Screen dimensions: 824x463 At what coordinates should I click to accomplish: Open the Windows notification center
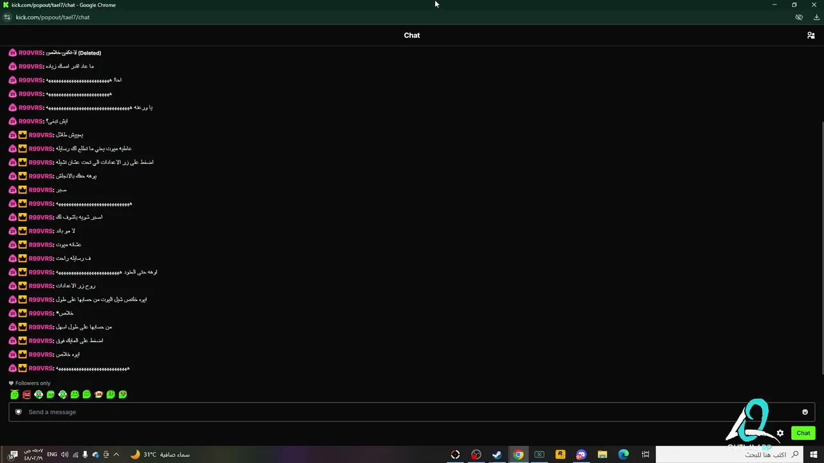click(x=13, y=455)
